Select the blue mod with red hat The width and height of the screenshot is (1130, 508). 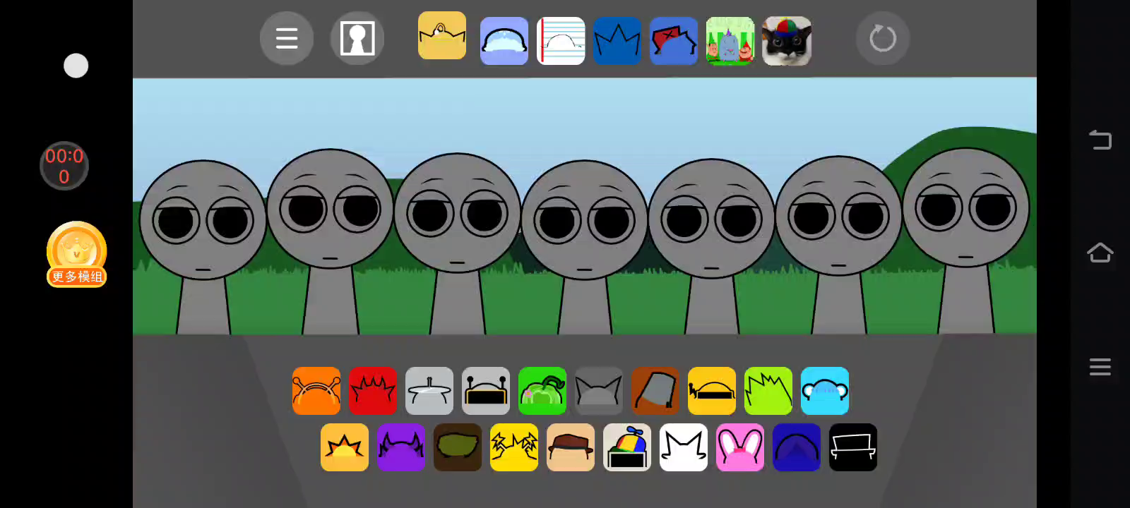tap(674, 41)
